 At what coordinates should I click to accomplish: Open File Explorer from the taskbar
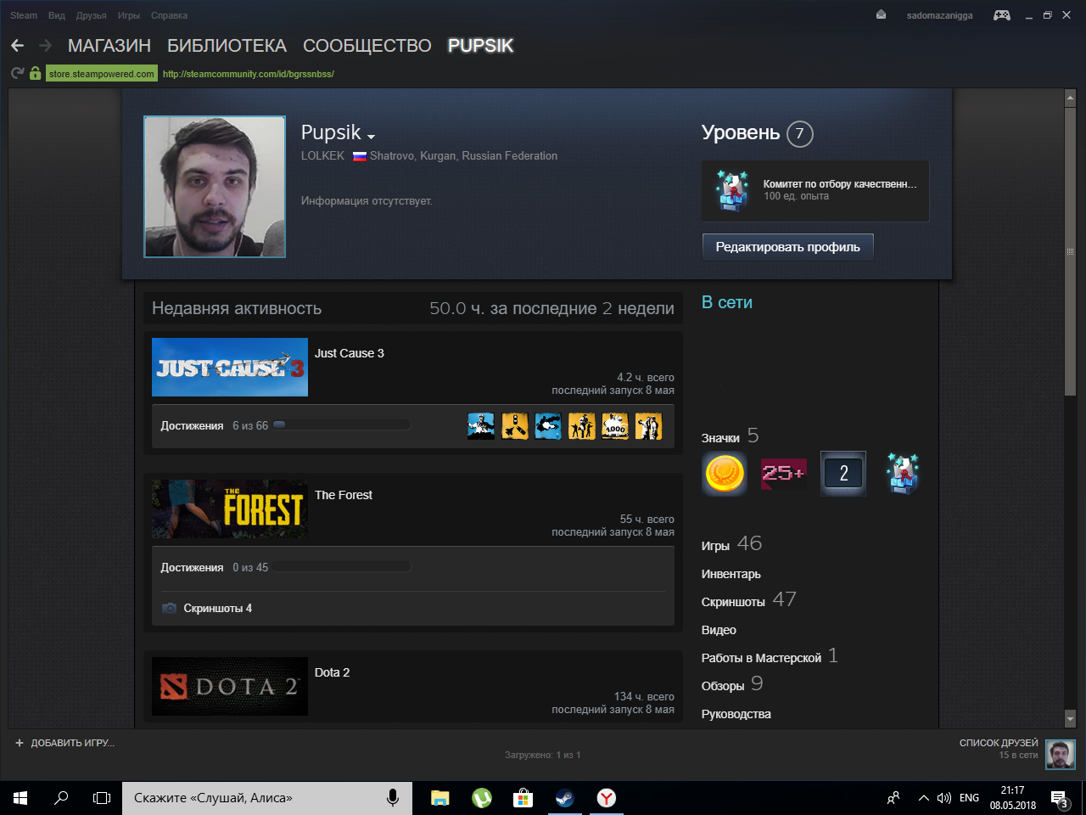439,798
